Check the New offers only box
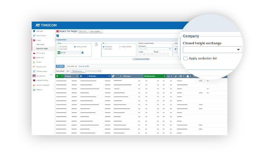The width and height of the screenshot is (263, 164). click(66, 66)
